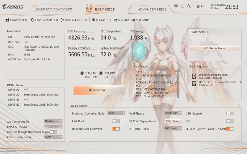
Task: Click System Temperature value 32.0 °C
Action: click(108, 55)
